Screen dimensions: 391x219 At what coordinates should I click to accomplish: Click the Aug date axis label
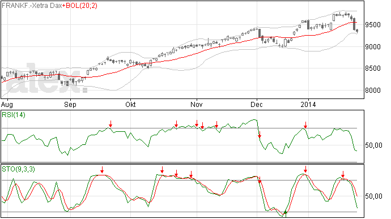click(x=7, y=104)
